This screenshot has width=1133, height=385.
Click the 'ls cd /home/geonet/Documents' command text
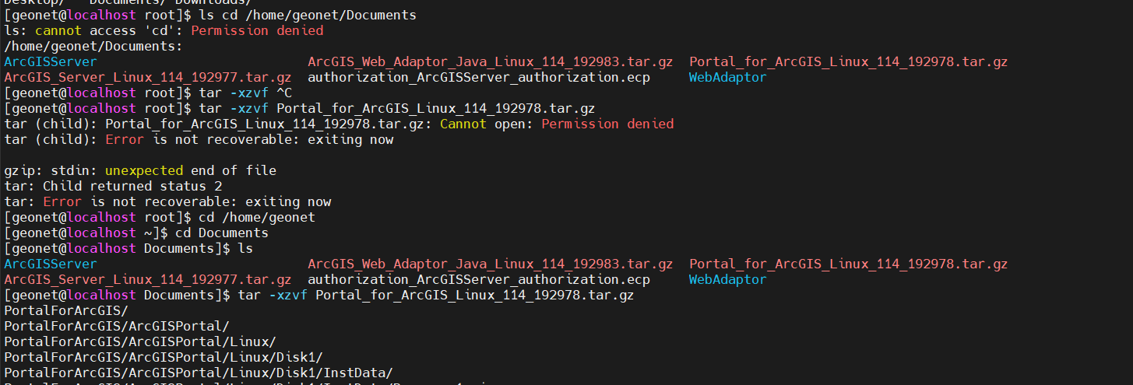click(x=308, y=15)
